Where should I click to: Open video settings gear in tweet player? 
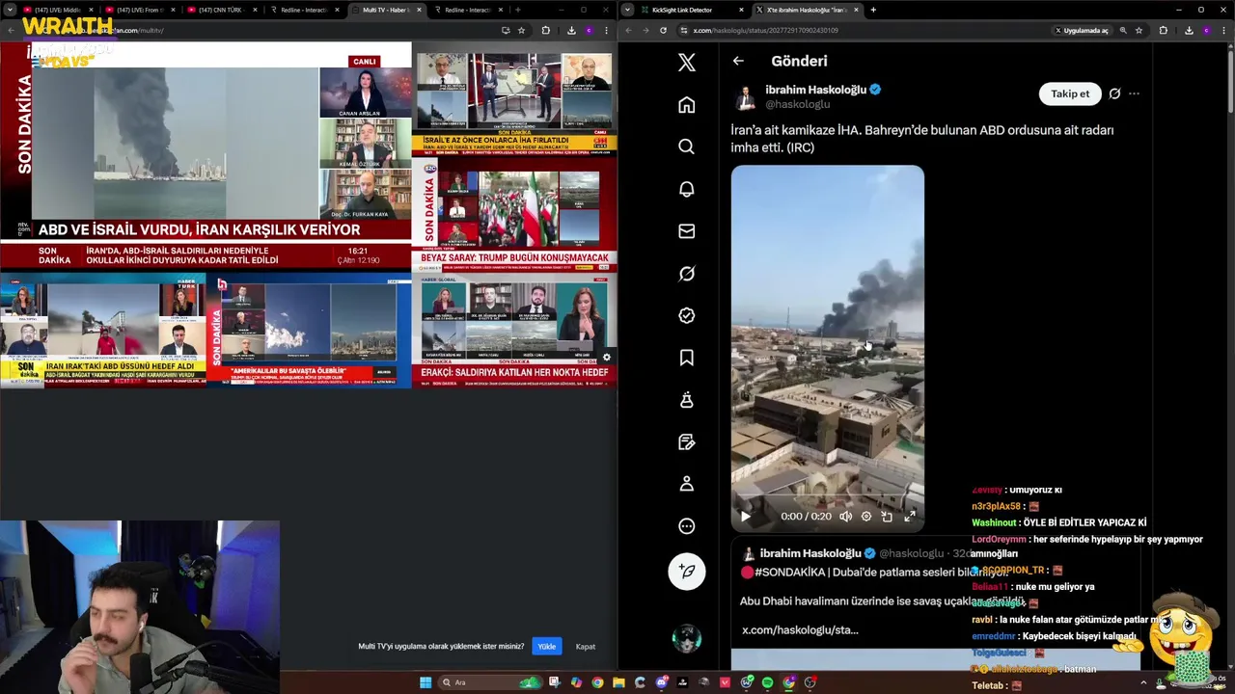coord(865,517)
